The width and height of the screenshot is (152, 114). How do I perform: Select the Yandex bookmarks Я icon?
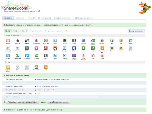(83, 55)
